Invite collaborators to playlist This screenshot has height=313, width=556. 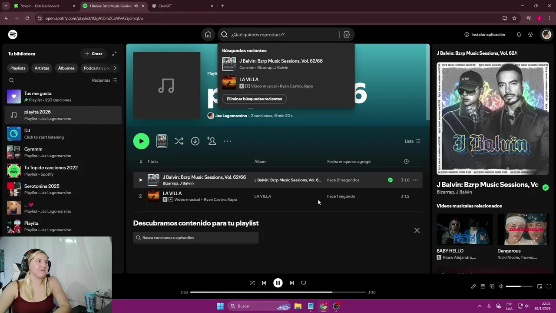[x=212, y=141]
